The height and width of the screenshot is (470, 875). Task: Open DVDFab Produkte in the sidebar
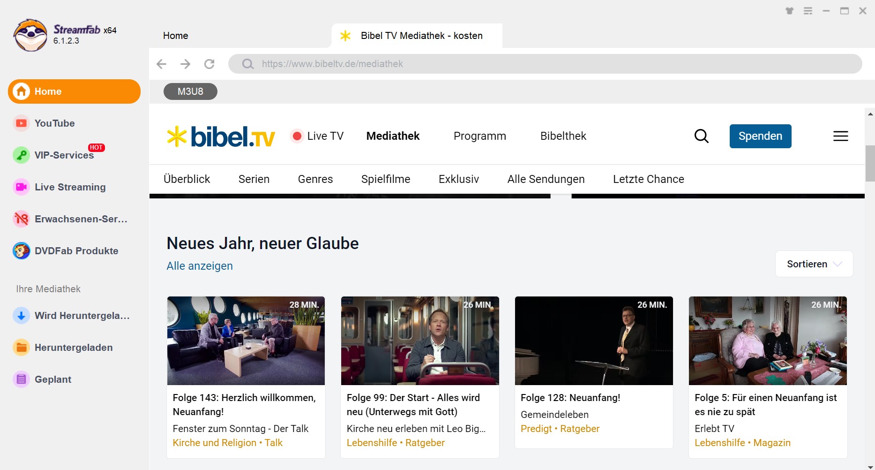(66, 251)
